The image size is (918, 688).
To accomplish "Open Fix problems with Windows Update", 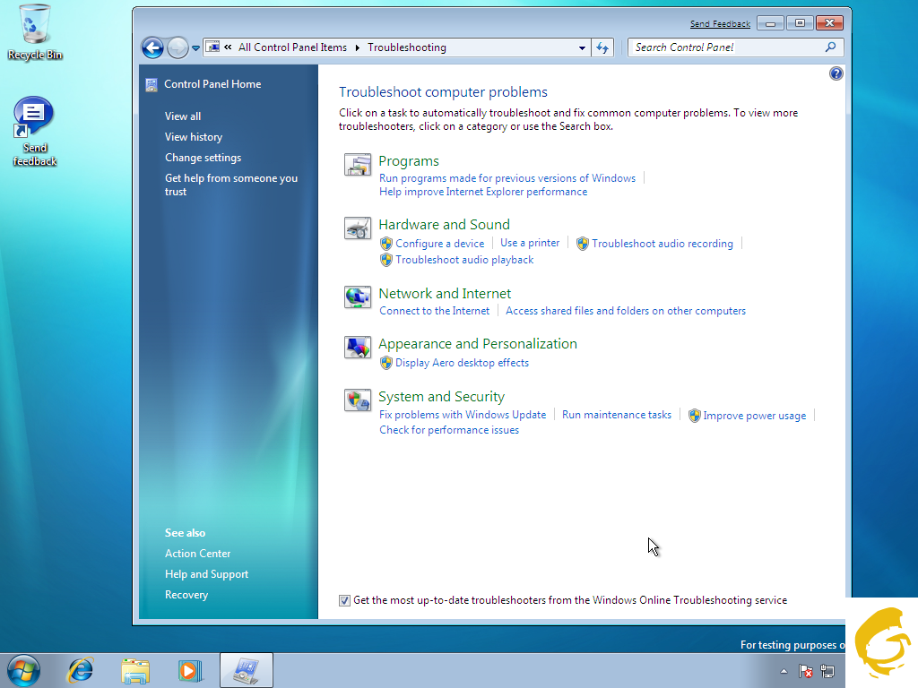I will (x=463, y=415).
